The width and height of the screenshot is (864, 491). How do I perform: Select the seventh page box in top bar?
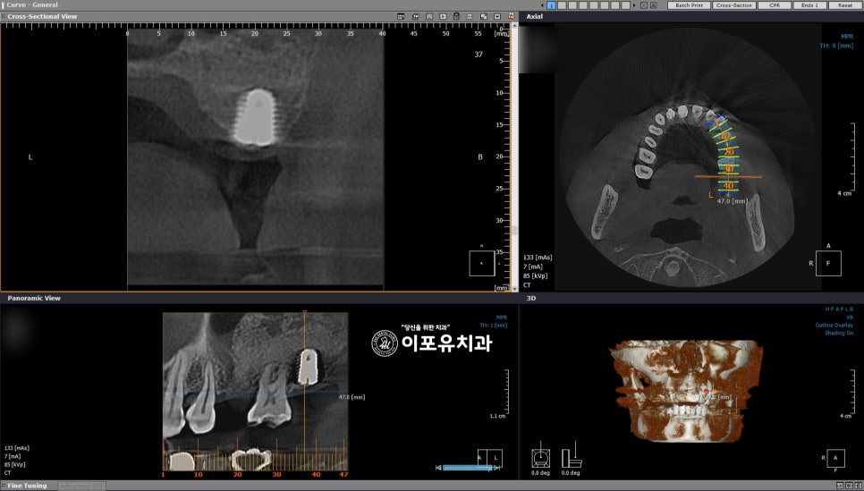[615, 5]
